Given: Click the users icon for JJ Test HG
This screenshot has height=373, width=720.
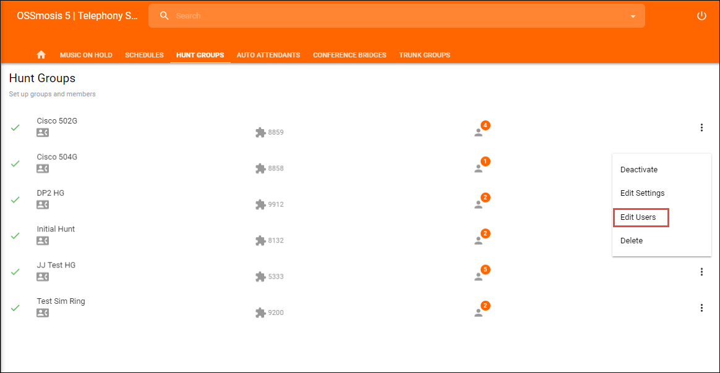Looking at the screenshot, I should coord(478,276).
